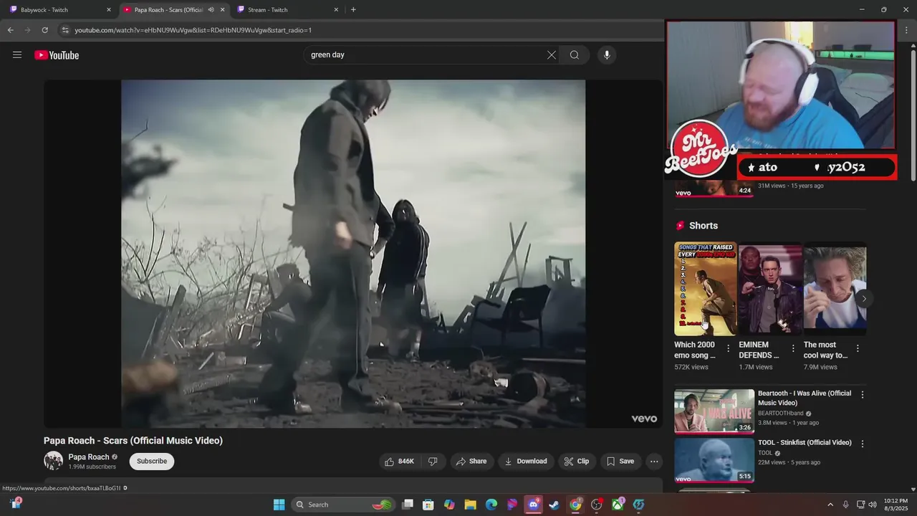Viewport: 917px width, 516px height.
Task: Show hidden system tray icons chevron
Action: pyautogui.click(x=830, y=505)
